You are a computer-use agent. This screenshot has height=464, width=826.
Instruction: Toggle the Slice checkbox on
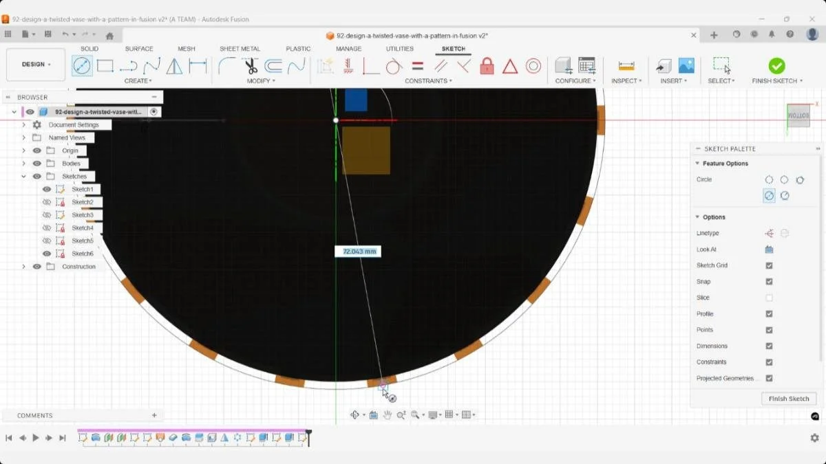(x=769, y=297)
